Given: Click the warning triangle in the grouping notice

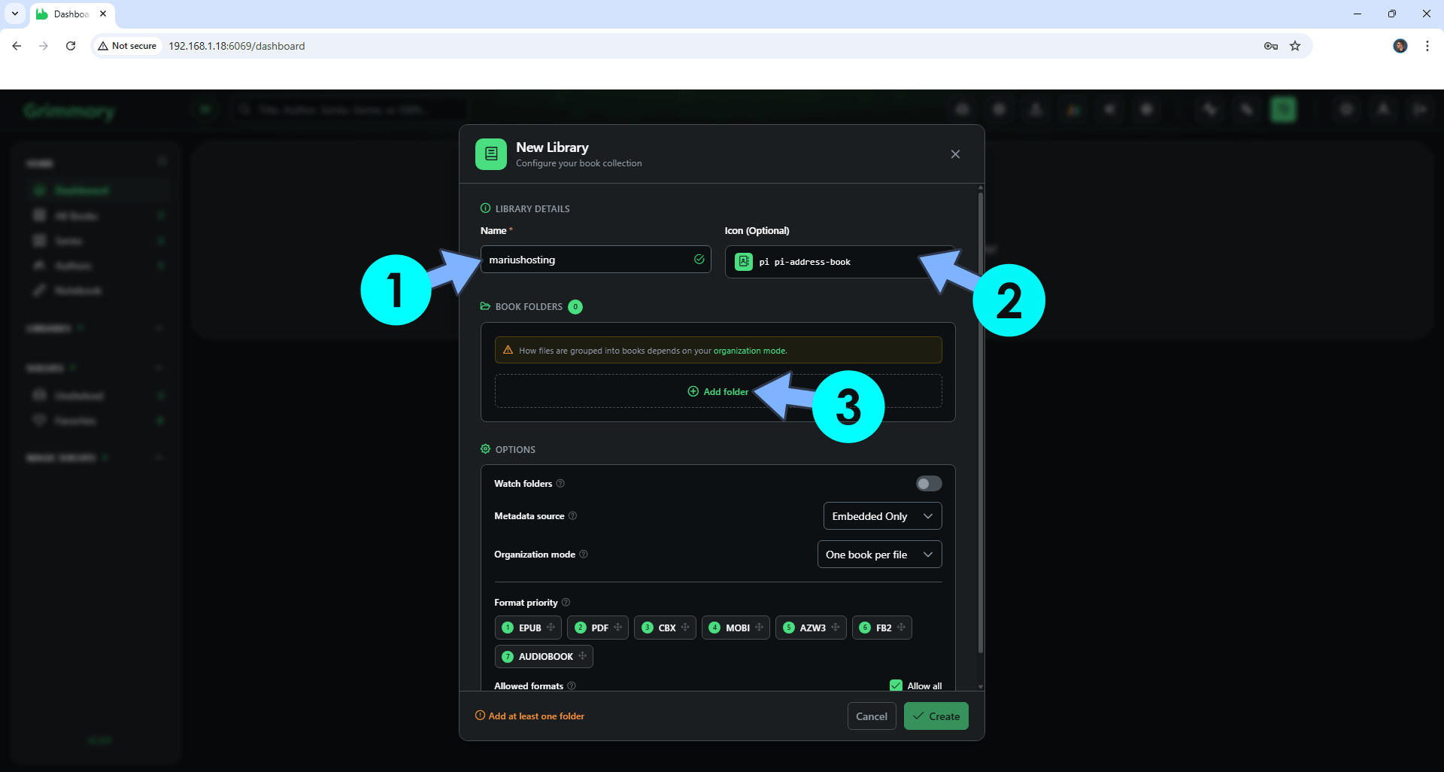Looking at the screenshot, I should (507, 349).
